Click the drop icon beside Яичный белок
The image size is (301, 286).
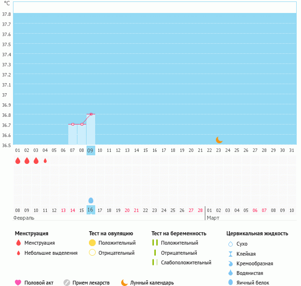[x=230, y=283]
